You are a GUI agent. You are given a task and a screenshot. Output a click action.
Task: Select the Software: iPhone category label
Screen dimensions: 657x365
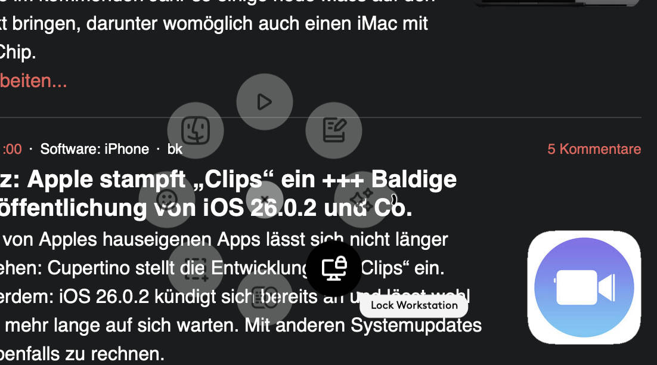click(x=95, y=149)
